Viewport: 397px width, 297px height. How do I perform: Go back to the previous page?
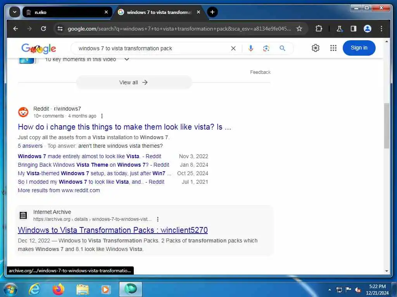coord(16,29)
